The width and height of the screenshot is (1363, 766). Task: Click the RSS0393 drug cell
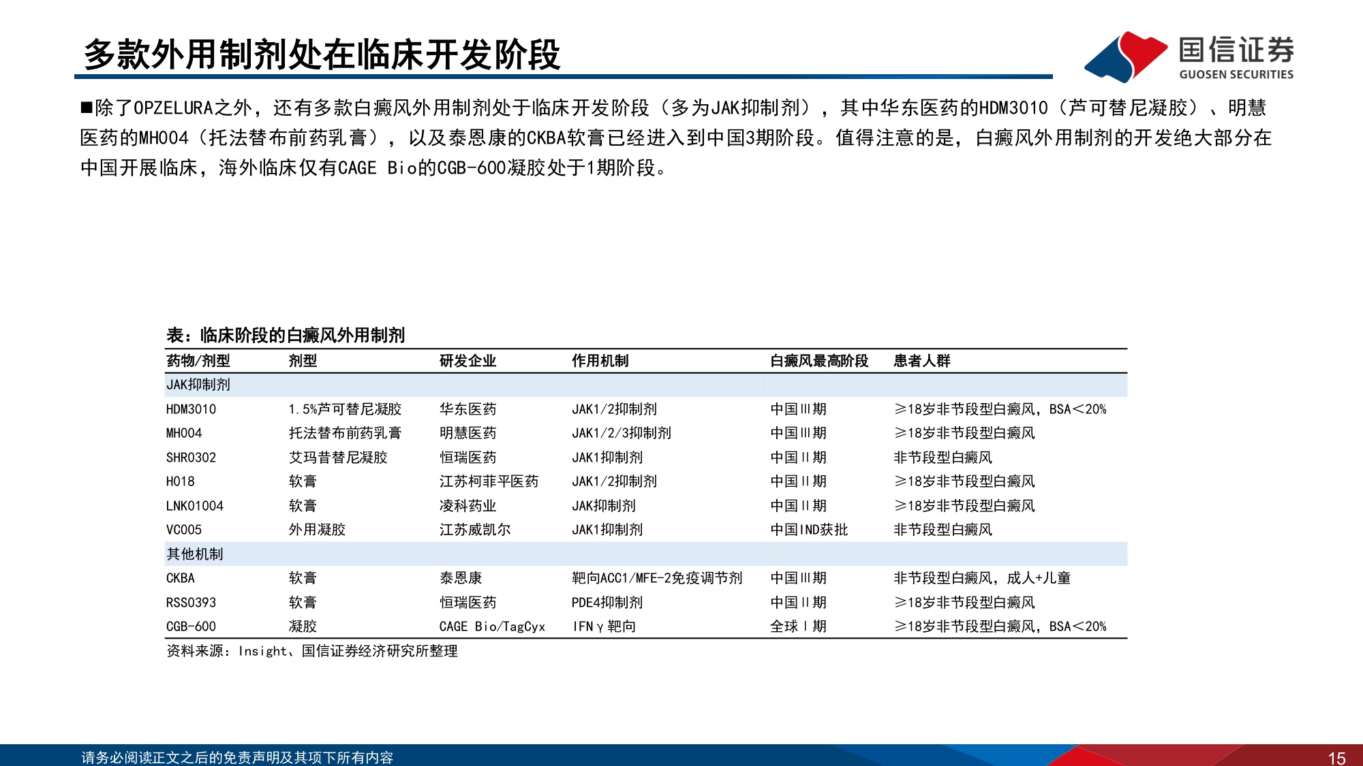191,603
